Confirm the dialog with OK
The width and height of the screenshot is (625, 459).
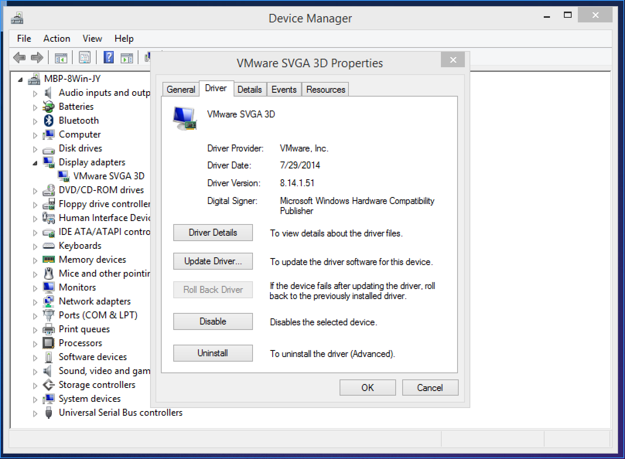(x=367, y=388)
